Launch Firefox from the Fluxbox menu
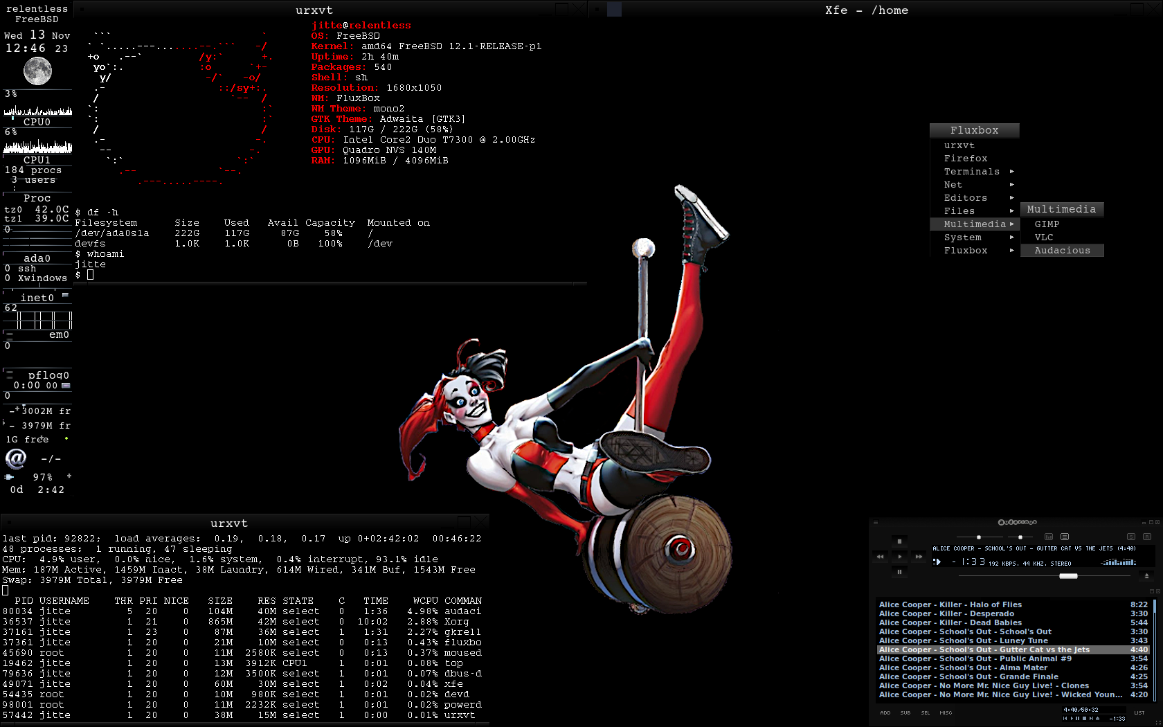1163x727 pixels. coord(966,159)
